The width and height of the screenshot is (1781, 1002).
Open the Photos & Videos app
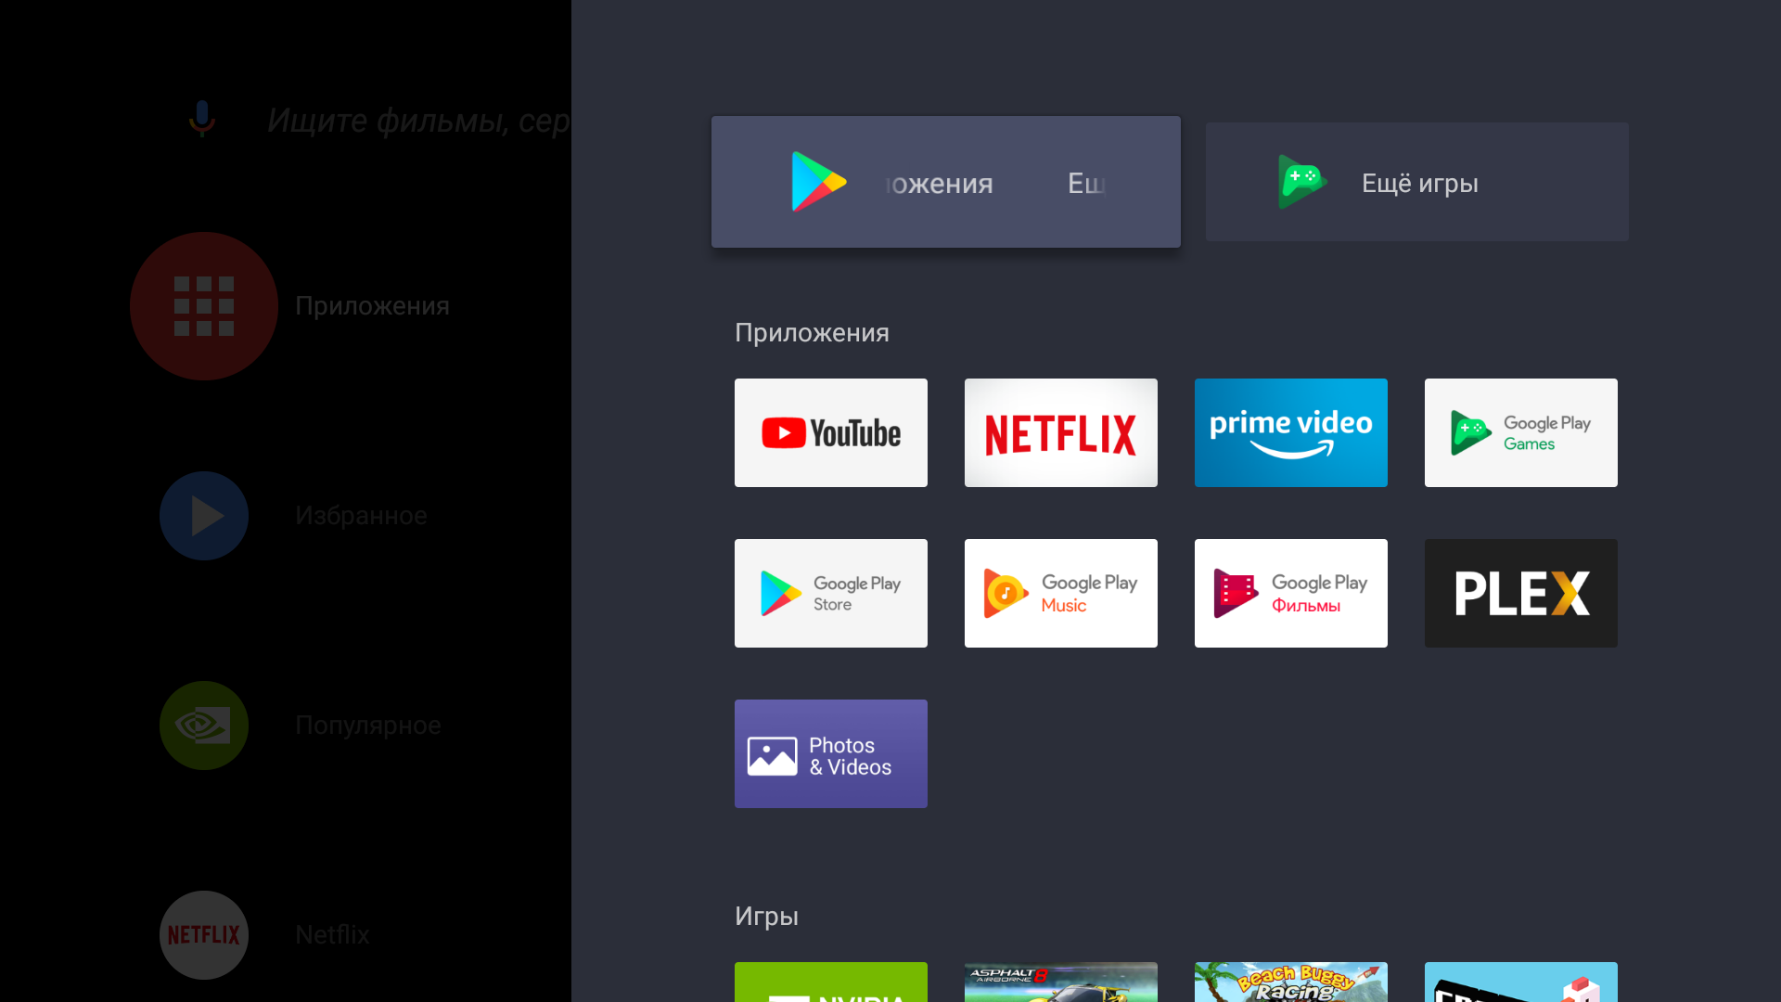(x=830, y=753)
